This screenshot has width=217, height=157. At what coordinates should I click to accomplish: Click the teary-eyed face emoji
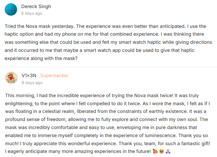(161, 152)
